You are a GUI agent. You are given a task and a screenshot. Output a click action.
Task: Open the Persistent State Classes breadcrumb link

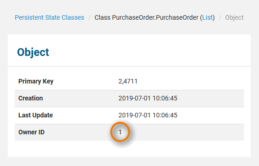click(x=50, y=17)
